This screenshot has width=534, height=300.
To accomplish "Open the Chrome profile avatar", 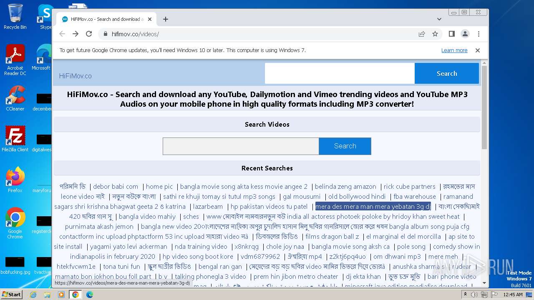I will [x=465, y=34].
